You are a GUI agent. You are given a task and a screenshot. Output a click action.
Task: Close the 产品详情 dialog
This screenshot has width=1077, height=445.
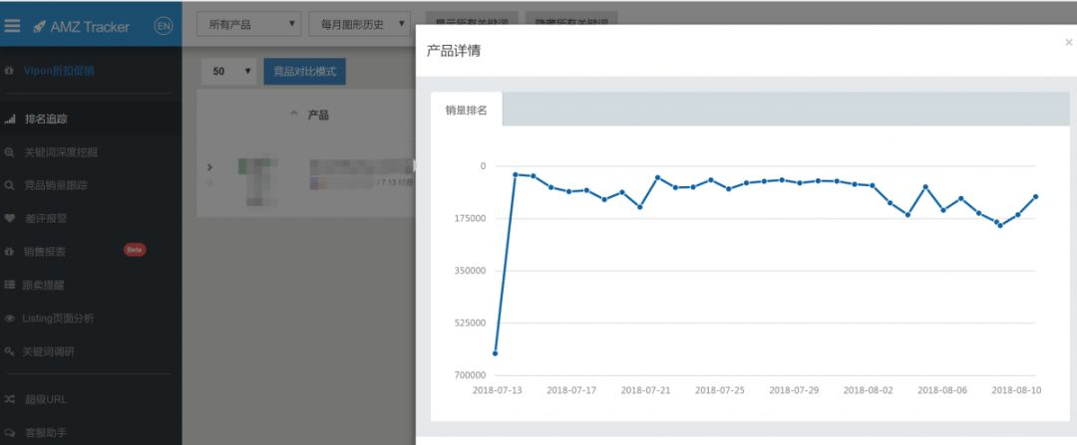click(1069, 43)
